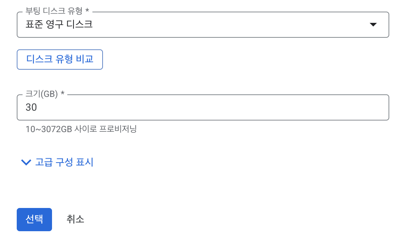Compare disk types using 디스크 유형 비교

pyautogui.click(x=60, y=60)
